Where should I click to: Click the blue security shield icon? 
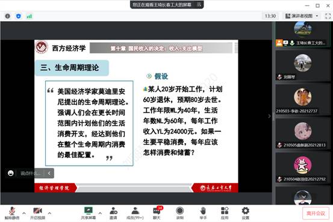19,16
